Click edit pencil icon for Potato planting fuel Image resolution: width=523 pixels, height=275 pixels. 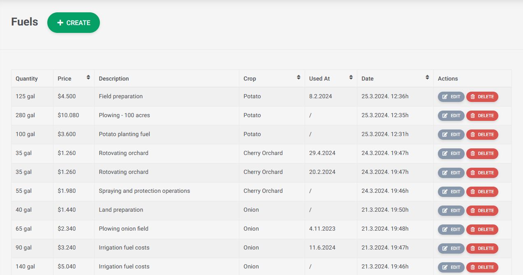[445, 134]
